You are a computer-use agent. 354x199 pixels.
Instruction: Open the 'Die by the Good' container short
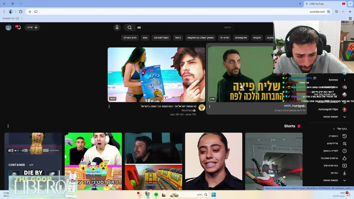click(x=33, y=161)
